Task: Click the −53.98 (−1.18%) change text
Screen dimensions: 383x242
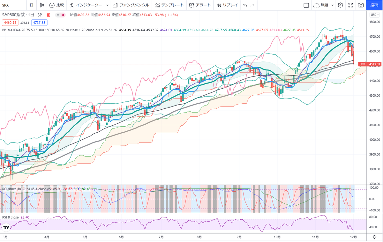Action: [166, 15]
